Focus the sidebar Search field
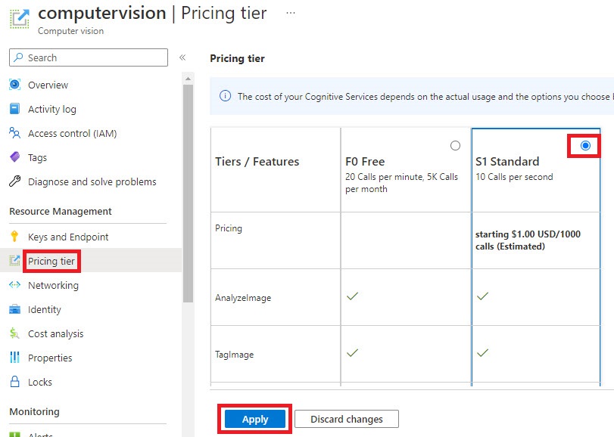Image resolution: width=614 pixels, height=437 pixels. click(89, 57)
